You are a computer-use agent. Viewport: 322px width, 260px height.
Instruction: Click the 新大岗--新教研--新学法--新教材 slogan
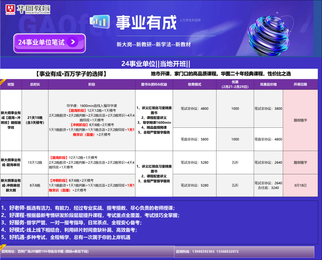(x=154, y=44)
